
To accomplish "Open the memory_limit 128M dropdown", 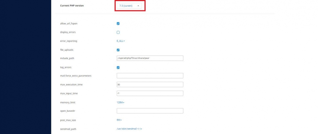I will (120, 103).
